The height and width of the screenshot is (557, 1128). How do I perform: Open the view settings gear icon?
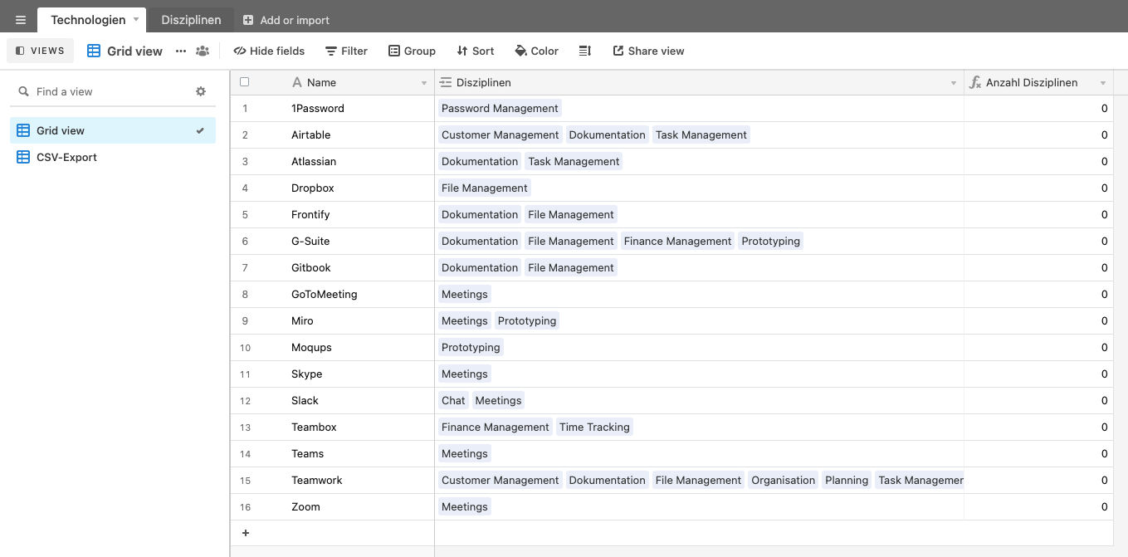click(201, 91)
